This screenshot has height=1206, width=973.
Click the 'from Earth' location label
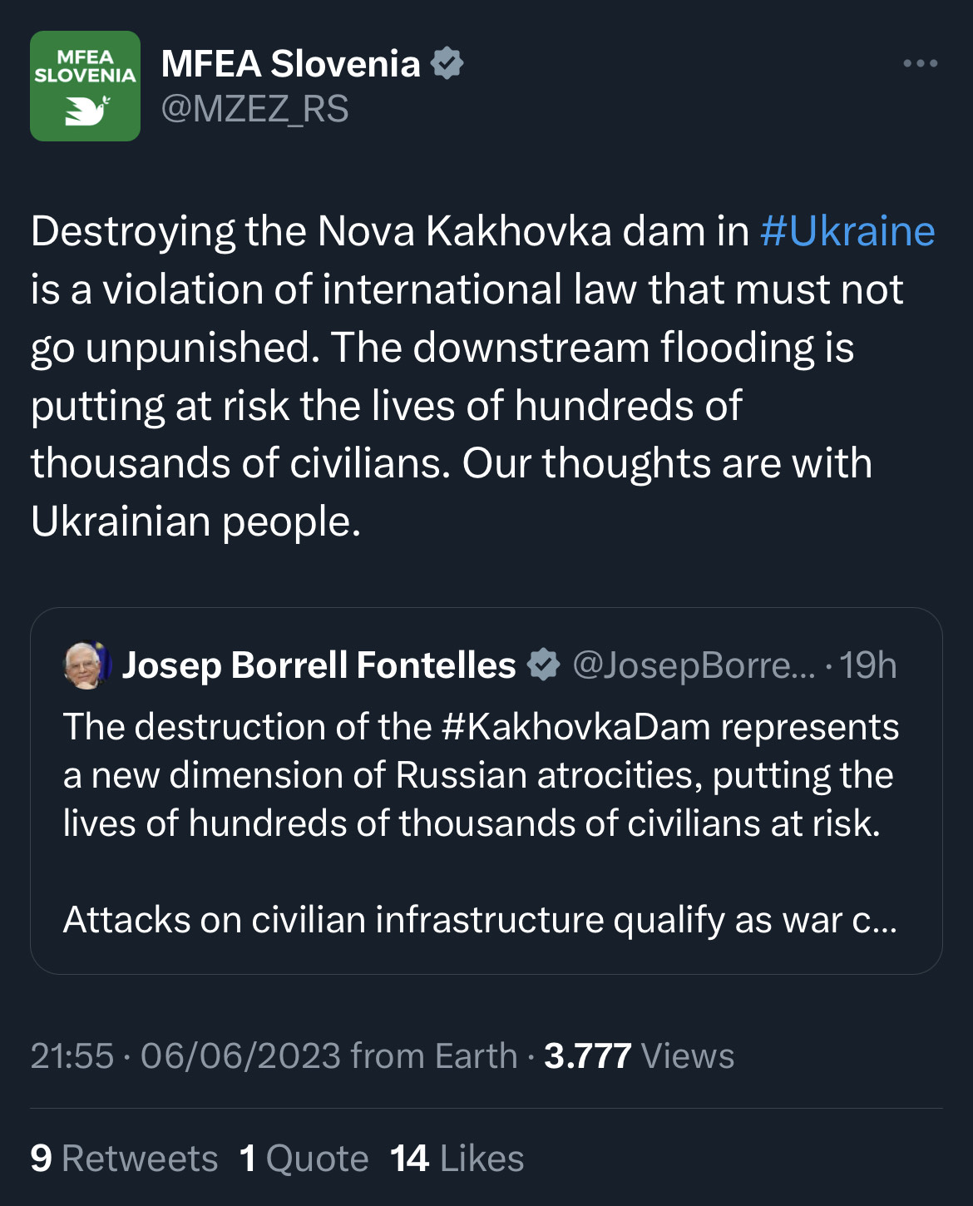[x=434, y=1056]
